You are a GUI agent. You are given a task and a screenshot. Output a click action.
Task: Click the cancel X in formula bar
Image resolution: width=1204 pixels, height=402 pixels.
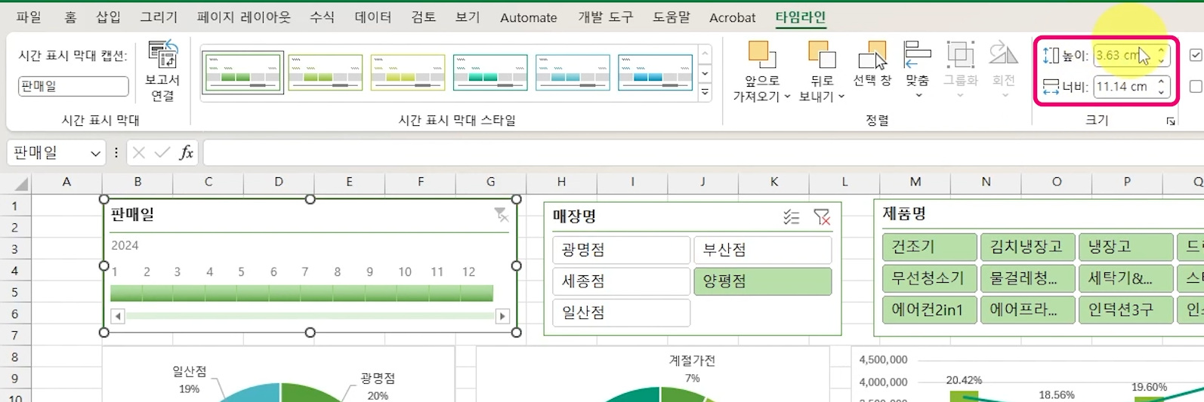coord(139,152)
